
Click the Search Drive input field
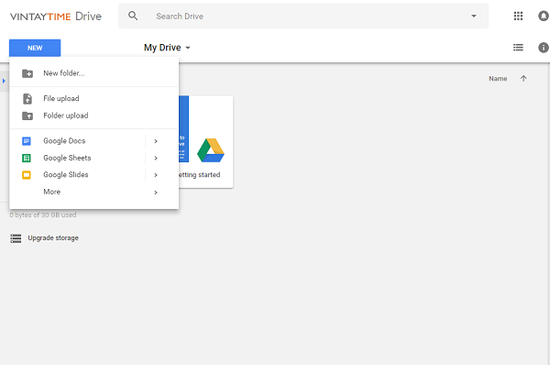click(303, 17)
